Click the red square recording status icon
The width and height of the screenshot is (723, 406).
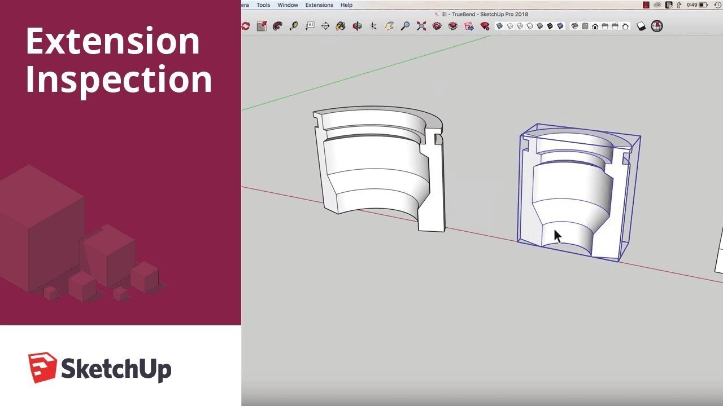coord(647,5)
